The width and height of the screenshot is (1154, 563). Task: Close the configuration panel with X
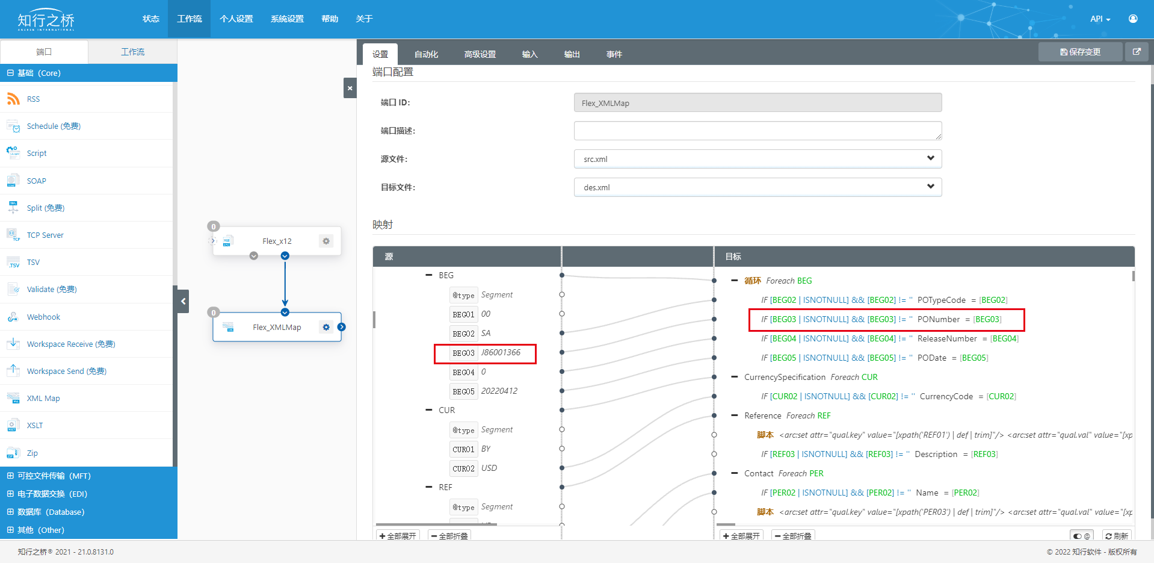tap(350, 88)
